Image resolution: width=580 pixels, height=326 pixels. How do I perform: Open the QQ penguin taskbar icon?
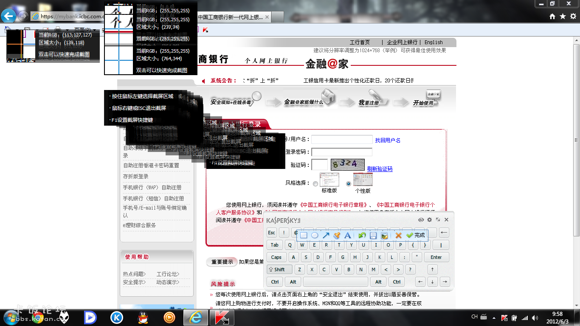tap(143, 317)
